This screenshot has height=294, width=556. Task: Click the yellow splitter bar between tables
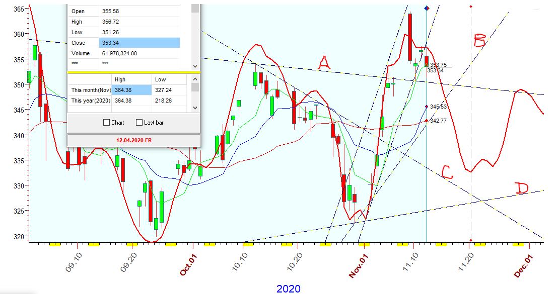pos(133,72)
